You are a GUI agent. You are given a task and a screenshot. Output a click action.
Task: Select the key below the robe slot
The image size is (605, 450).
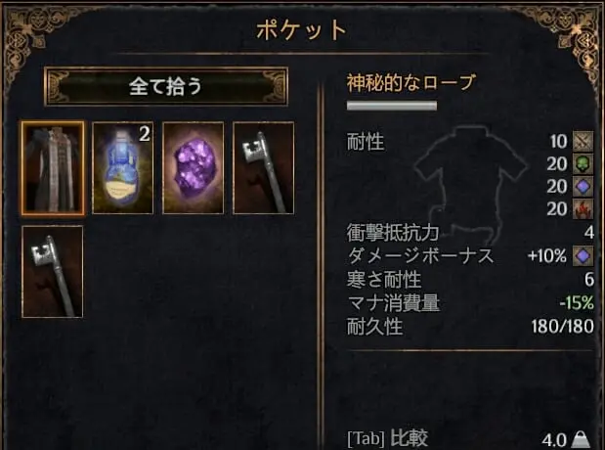point(53,272)
